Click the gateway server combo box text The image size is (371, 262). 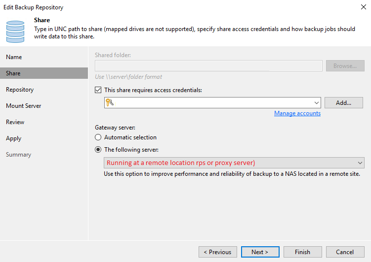[x=181, y=163]
